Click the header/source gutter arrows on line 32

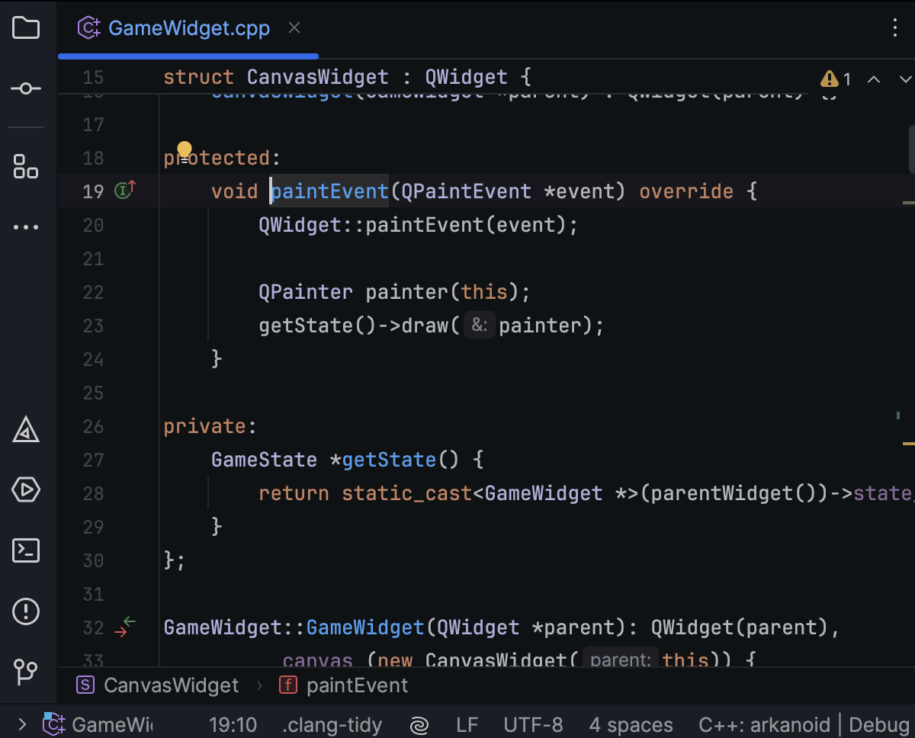pyautogui.click(x=124, y=627)
